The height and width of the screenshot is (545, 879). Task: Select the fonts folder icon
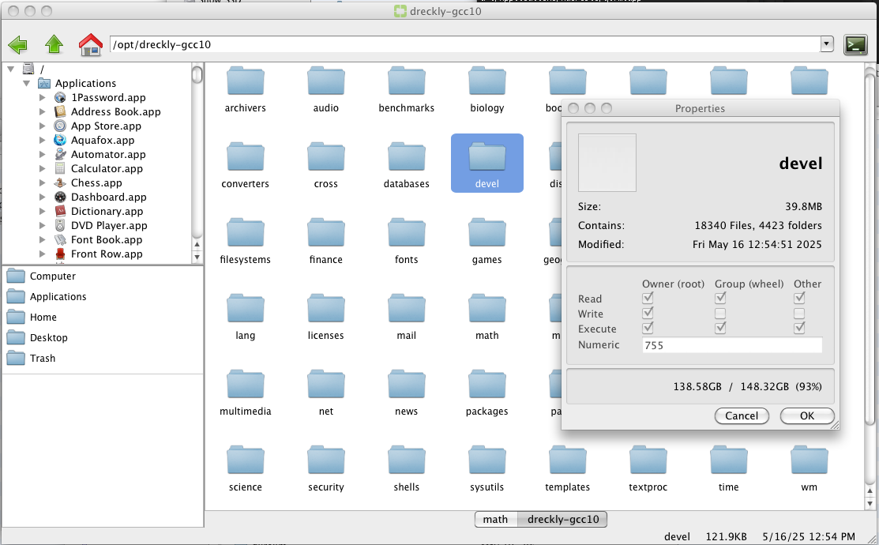tap(407, 233)
